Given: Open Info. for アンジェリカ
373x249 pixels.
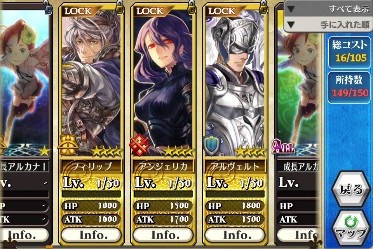Looking at the screenshot, I should 163,235.
